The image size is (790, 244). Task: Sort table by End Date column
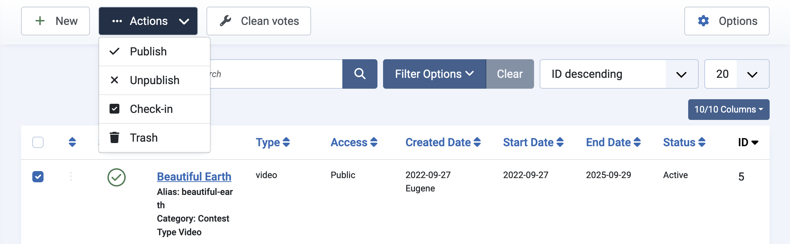pyautogui.click(x=613, y=142)
